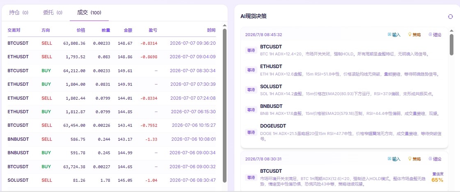This screenshot has height=192, width=460.
Task: Click the trade list vertical scrollbar thumb
Action: tap(225, 105)
